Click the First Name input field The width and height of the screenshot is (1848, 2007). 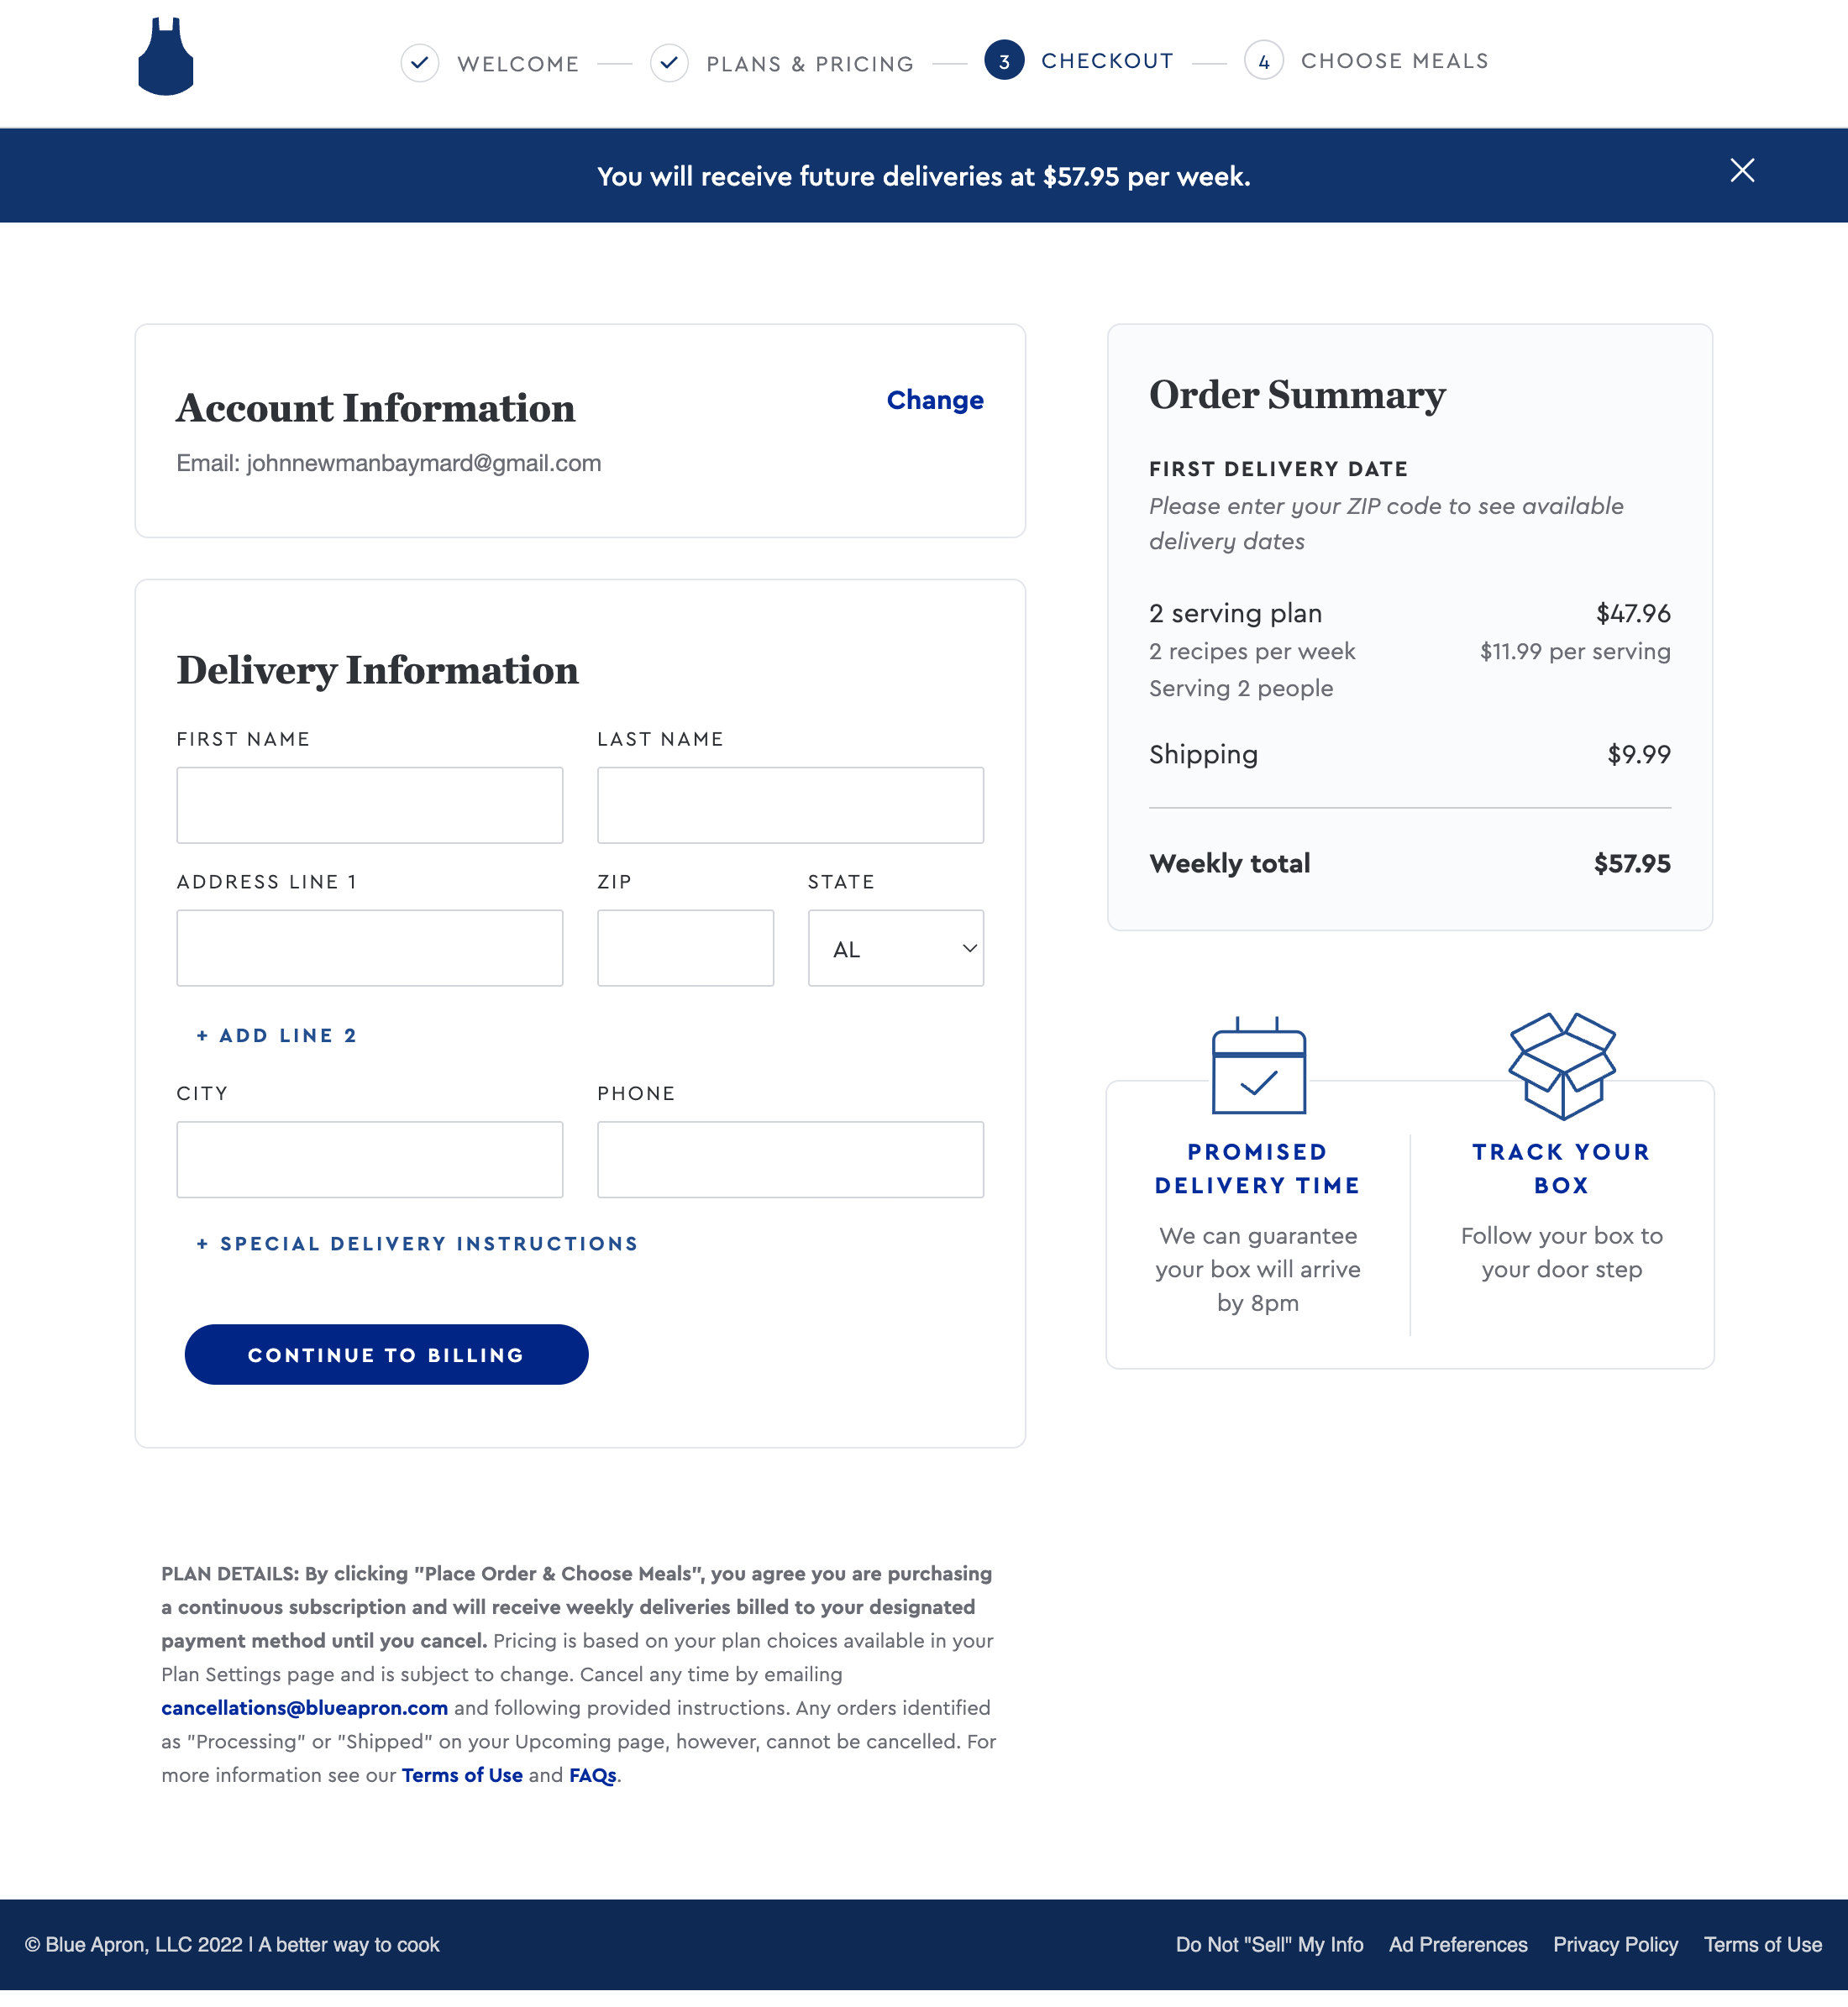[369, 804]
